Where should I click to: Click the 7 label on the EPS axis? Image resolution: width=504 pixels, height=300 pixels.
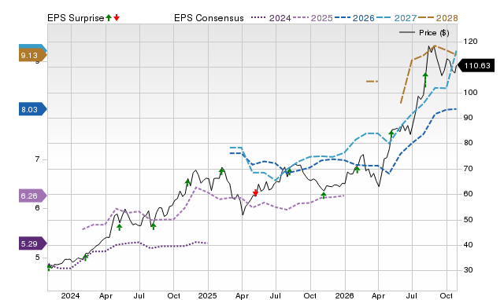click(x=38, y=159)
